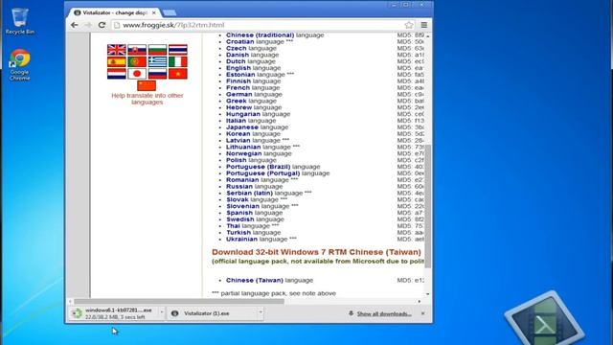Open the Chrome menu hamburger icon
This screenshot has width=613, height=345.
coord(423,25)
